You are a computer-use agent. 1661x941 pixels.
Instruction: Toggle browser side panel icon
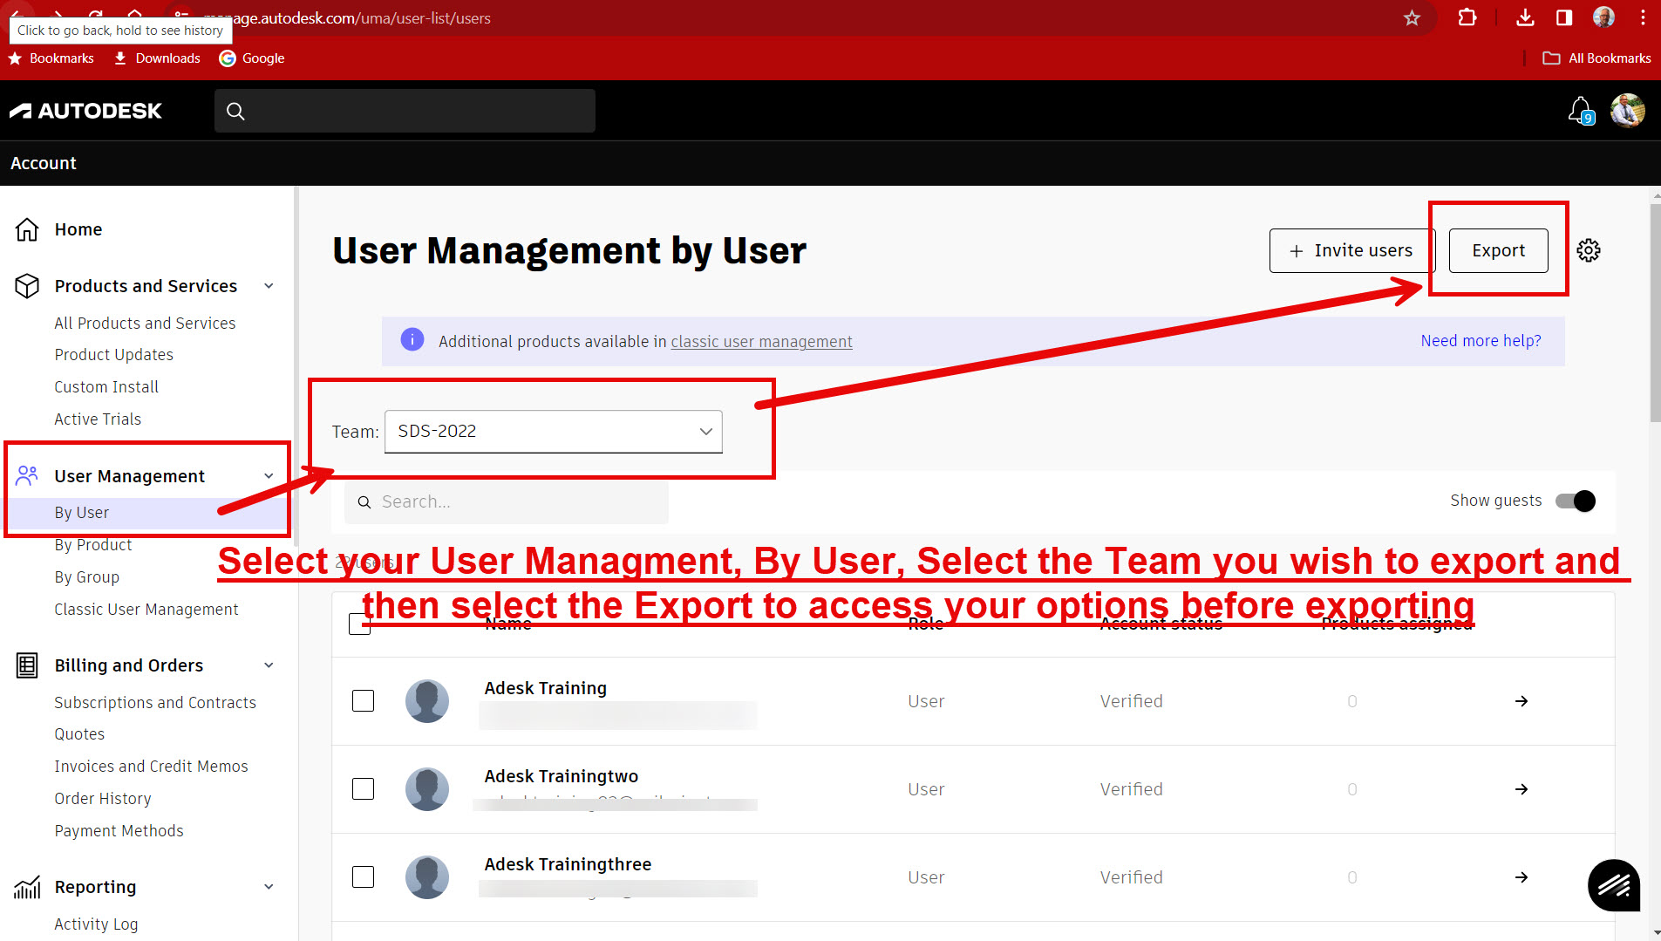[1564, 17]
